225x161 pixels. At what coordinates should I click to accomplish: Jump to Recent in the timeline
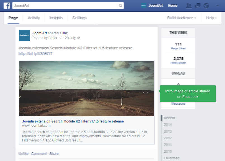(169, 118)
